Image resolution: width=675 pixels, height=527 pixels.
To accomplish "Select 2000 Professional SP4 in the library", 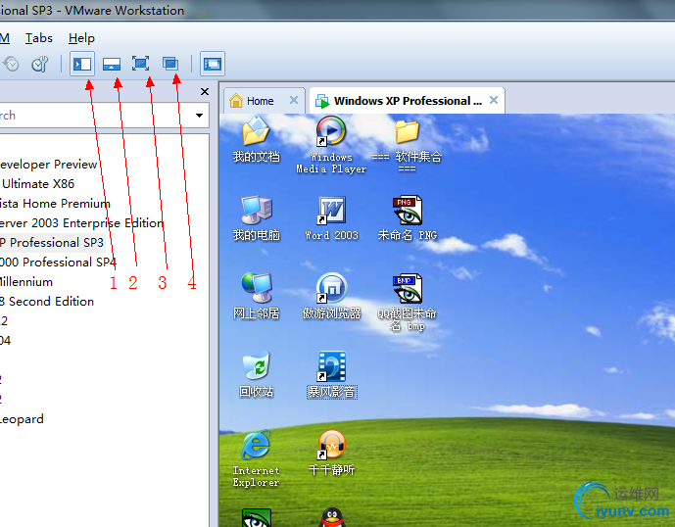I will click(58, 263).
